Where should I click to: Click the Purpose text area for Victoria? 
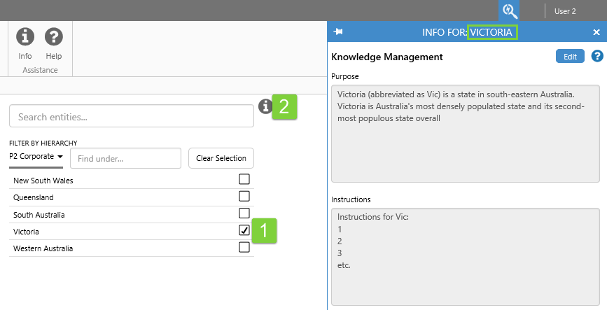pyautogui.click(x=465, y=132)
